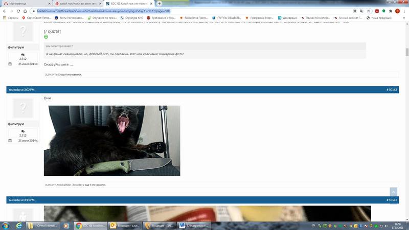Viewport: 409px width, 230px height.
Task: Open the Chrome profile avatar
Action: (x=397, y=11)
